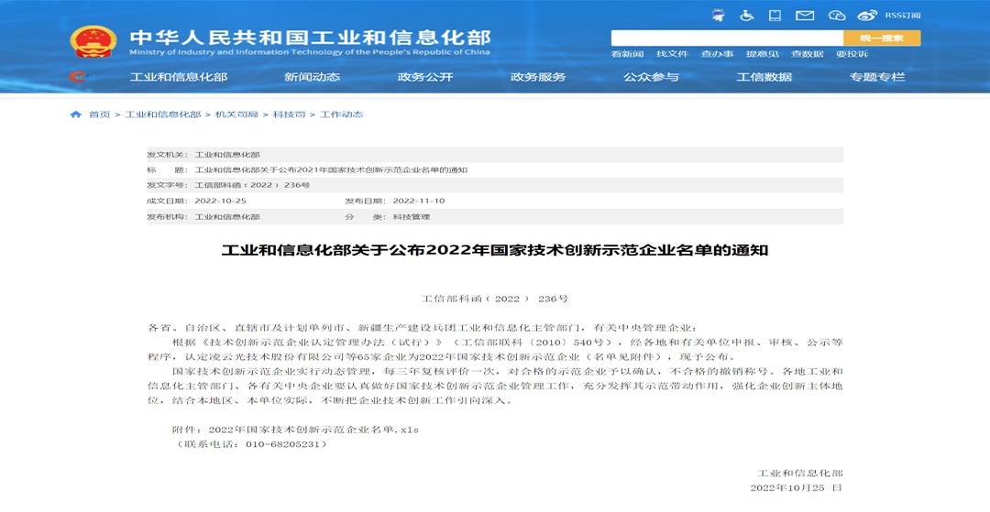Image resolution: width=990 pixels, height=512 pixels.
Task: Click the WeChat icon in header
Action: pyautogui.click(x=836, y=15)
